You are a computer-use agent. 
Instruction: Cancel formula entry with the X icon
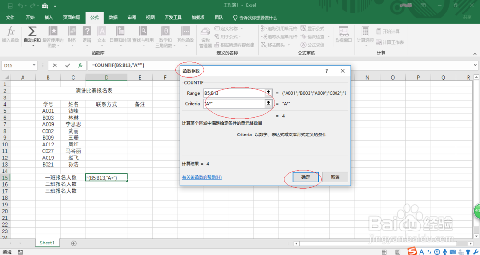pyautogui.click(x=55, y=65)
